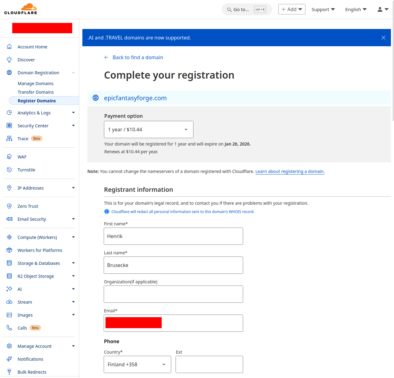Viewport: 394px width, 378px height.
Task: Click the Manage Account gear icon
Action: click(x=9, y=346)
